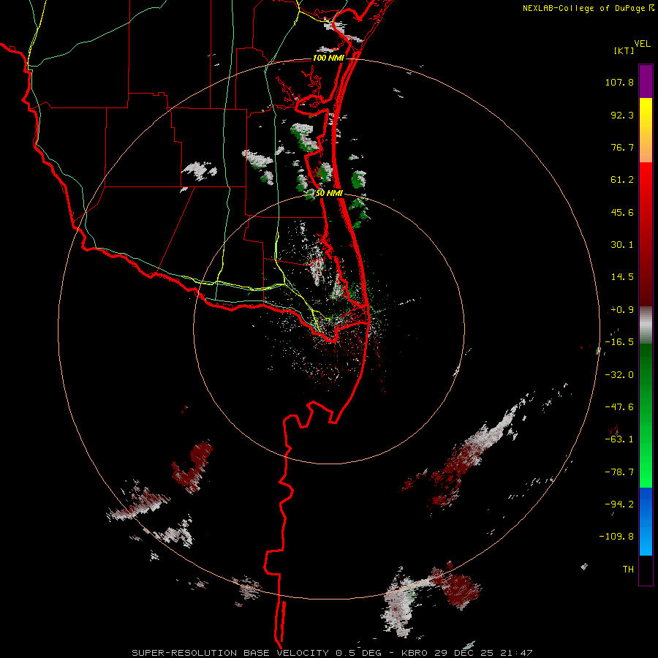Click the -32.0 legend value
658x658 pixels.
coord(619,375)
